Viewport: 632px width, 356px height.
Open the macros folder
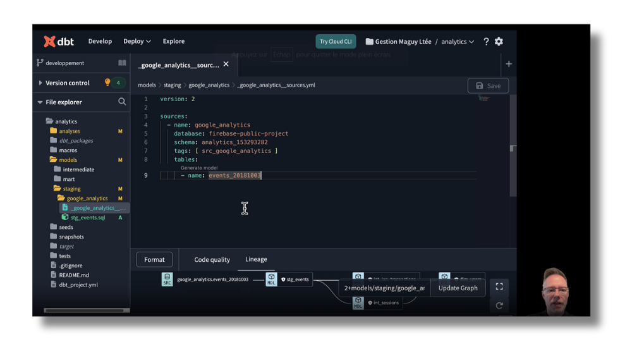coord(64,150)
